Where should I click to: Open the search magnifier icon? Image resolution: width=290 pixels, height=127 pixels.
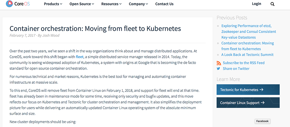(x=272, y=4)
